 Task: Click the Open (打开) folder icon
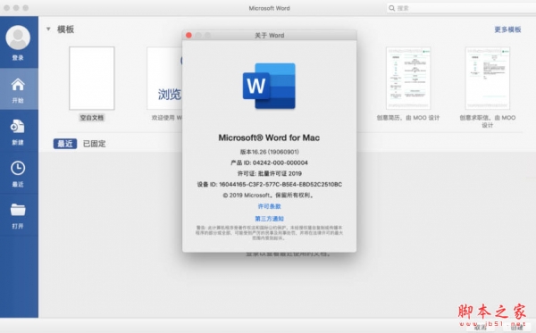point(18,210)
